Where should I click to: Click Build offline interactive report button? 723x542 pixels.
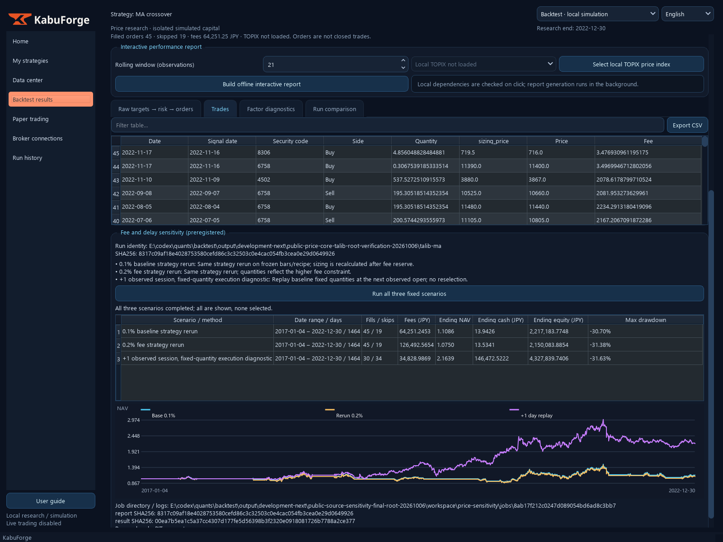tap(262, 84)
